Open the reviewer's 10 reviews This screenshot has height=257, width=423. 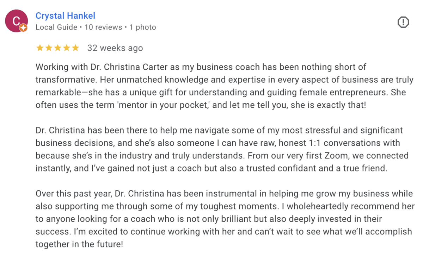click(103, 27)
